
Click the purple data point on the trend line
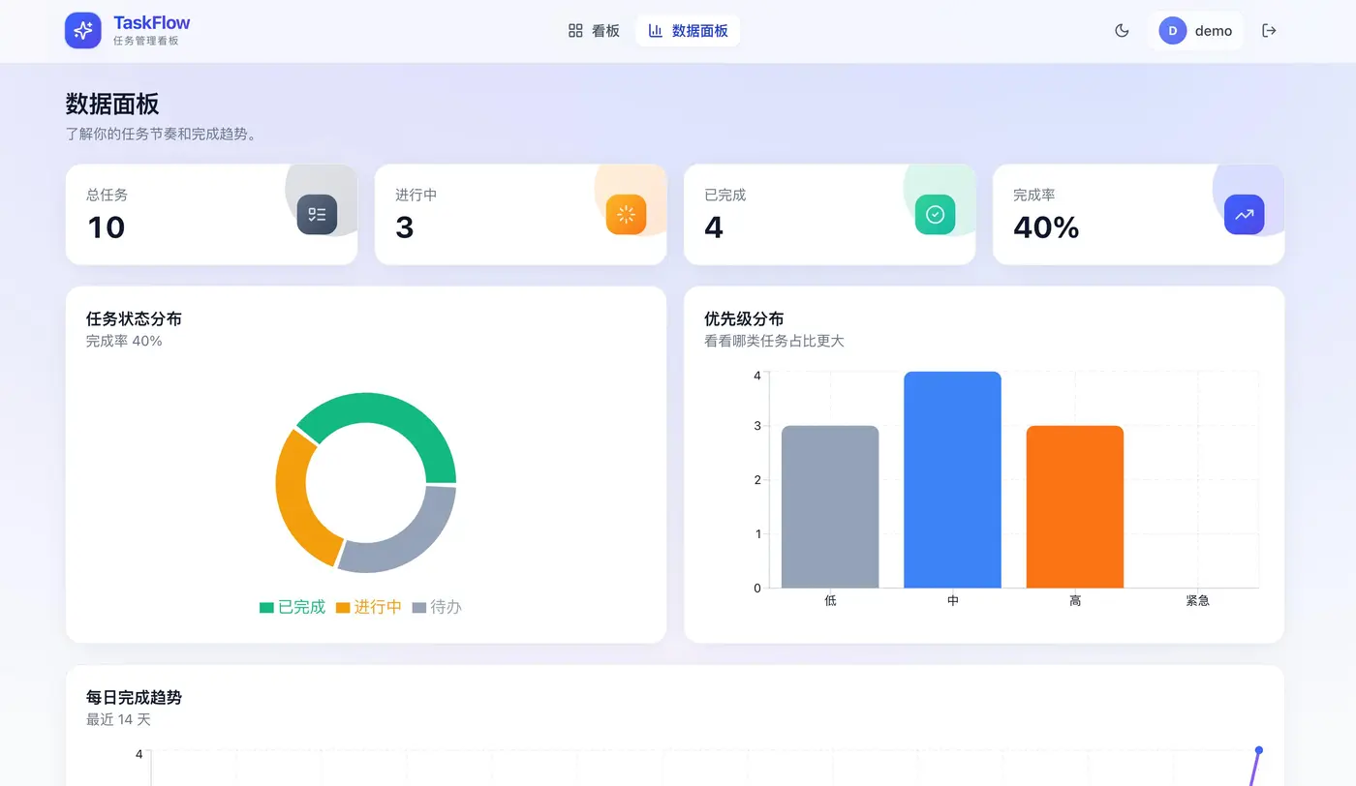coord(1258,750)
